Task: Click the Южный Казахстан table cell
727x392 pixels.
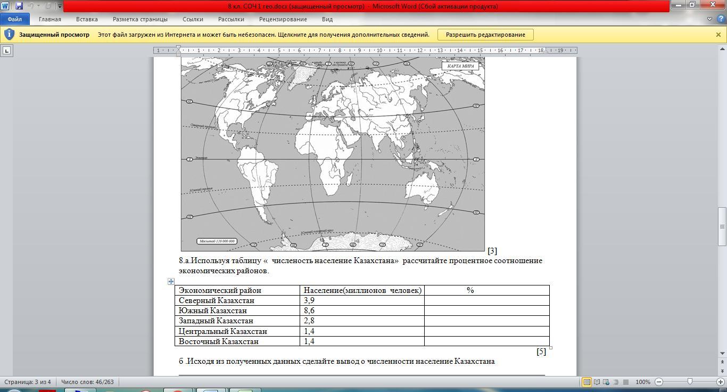Action: pyautogui.click(x=237, y=311)
